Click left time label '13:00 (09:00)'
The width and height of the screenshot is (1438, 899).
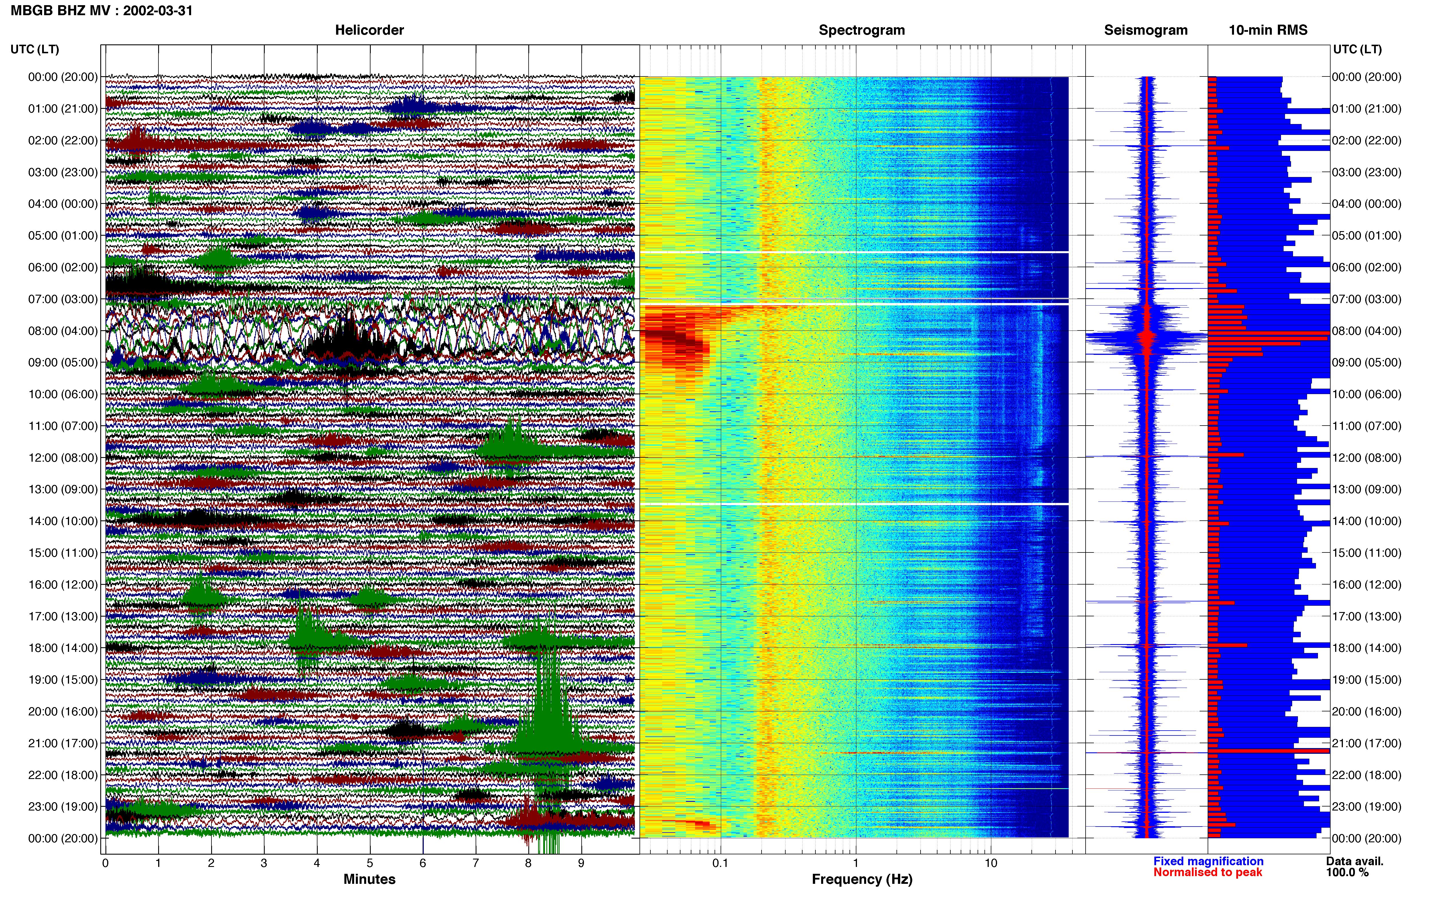[x=63, y=489]
